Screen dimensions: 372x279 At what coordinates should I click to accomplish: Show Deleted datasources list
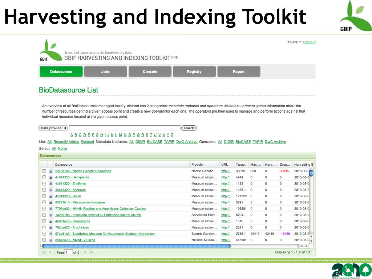88,142
